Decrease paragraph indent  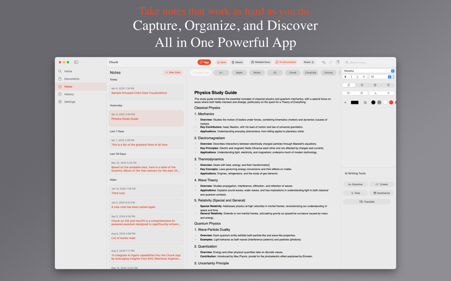pyautogui.click(x=349, y=93)
